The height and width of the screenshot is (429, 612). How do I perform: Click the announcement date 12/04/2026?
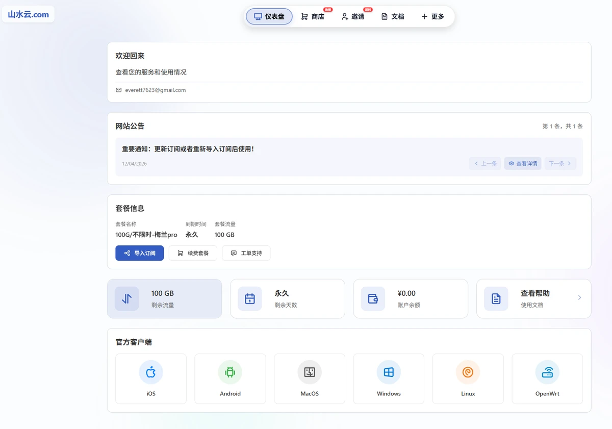[x=134, y=164]
